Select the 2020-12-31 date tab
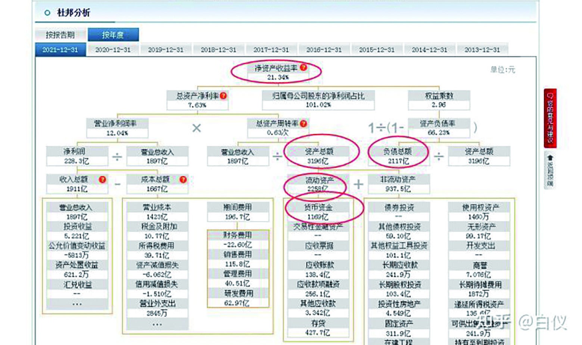This screenshot has width=582, height=345. tap(113, 49)
